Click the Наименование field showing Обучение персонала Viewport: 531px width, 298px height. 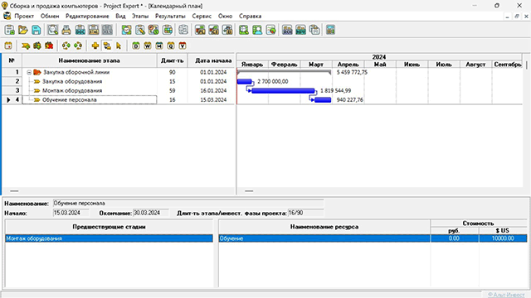click(x=188, y=204)
